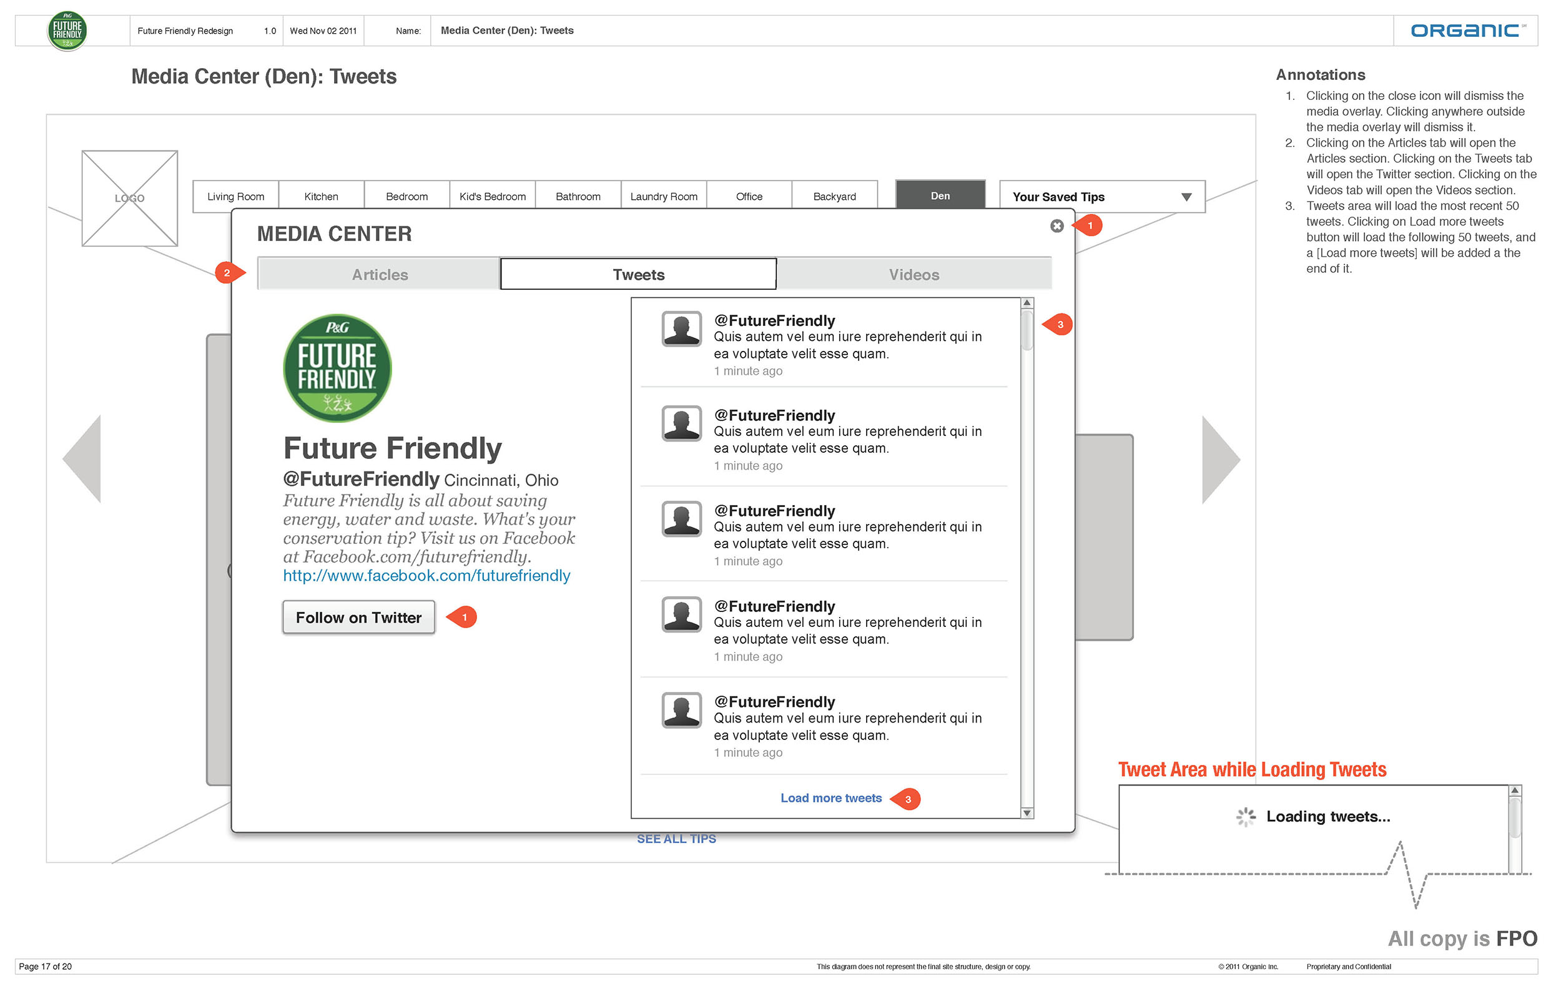The width and height of the screenshot is (1561, 991).
Task: Click the second tweet's avatar icon
Action: [681, 423]
